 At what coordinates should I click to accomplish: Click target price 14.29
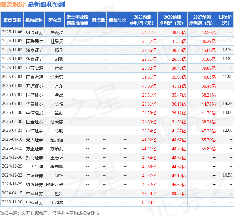coord(227,104)
